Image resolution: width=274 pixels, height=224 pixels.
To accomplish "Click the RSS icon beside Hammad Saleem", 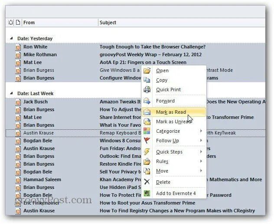I will (x=18, y=180).
